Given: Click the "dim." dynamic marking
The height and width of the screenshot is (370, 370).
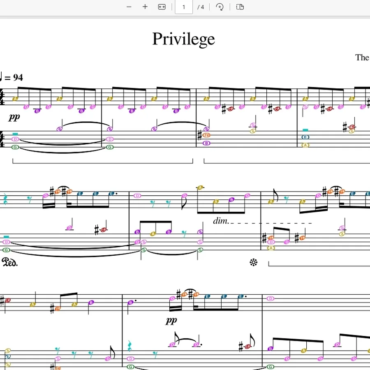Looking at the screenshot, I should point(221,221).
